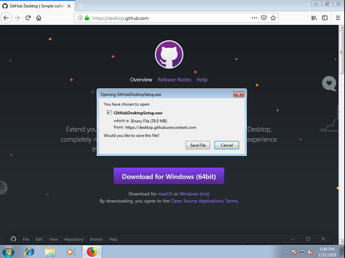The width and height of the screenshot is (345, 258).
Task: Reload the page using the refresh icon
Action: [28, 18]
